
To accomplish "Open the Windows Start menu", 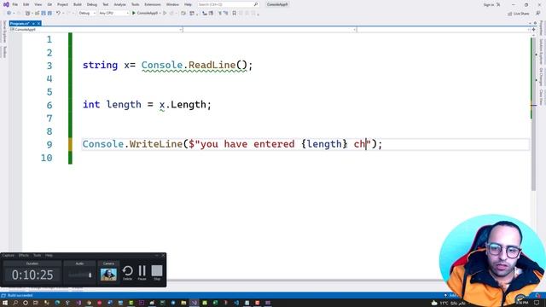I will coord(5,303).
